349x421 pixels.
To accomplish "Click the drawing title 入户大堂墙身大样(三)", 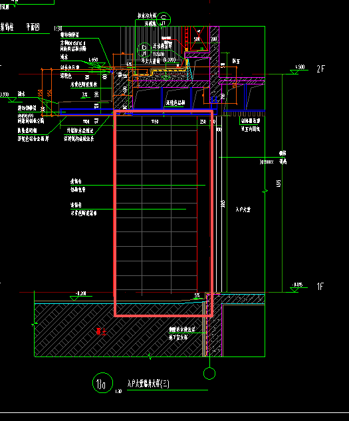I will click(148, 383).
